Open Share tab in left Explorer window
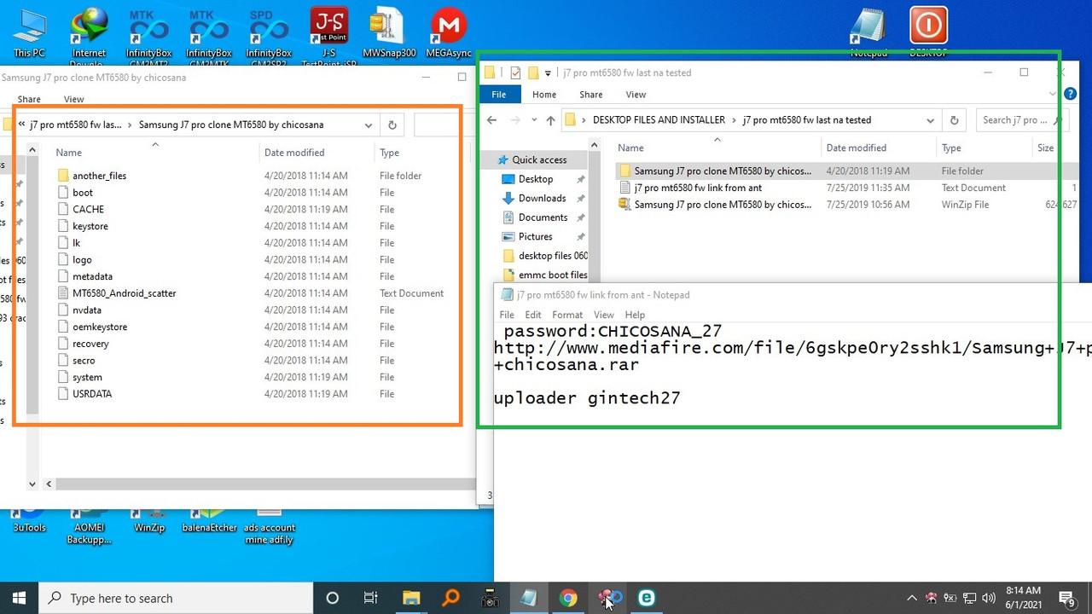 (29, 100)
